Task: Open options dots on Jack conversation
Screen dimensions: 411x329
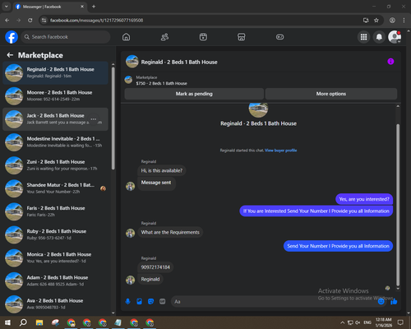Action: coord(94,119)
